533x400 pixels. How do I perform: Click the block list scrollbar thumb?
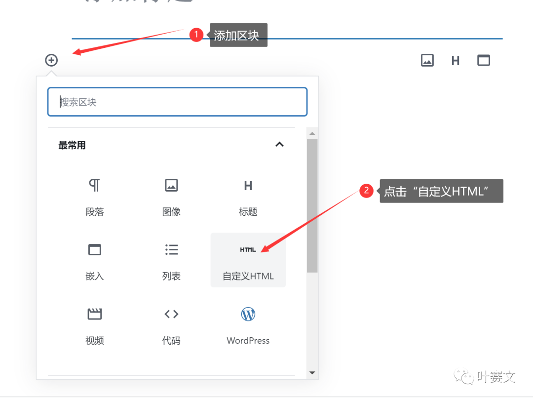click(x=312, y=205)
